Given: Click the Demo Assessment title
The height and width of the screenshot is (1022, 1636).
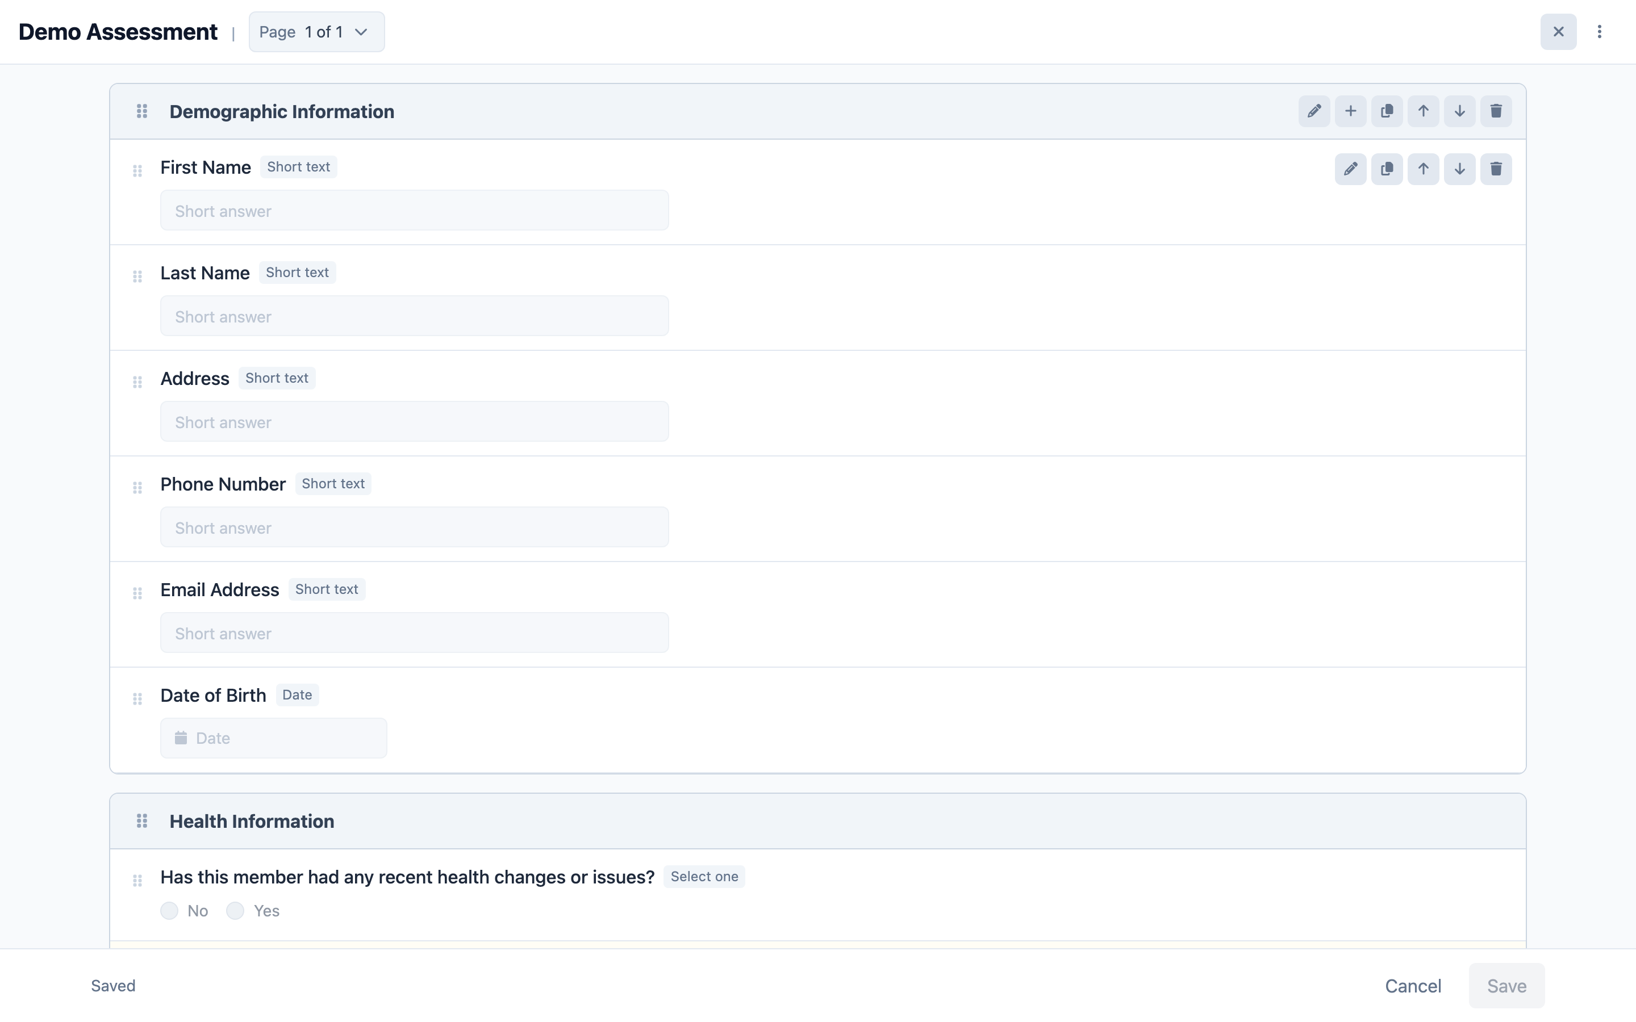Looking at the screenshot, I should [x=118, y=32].
